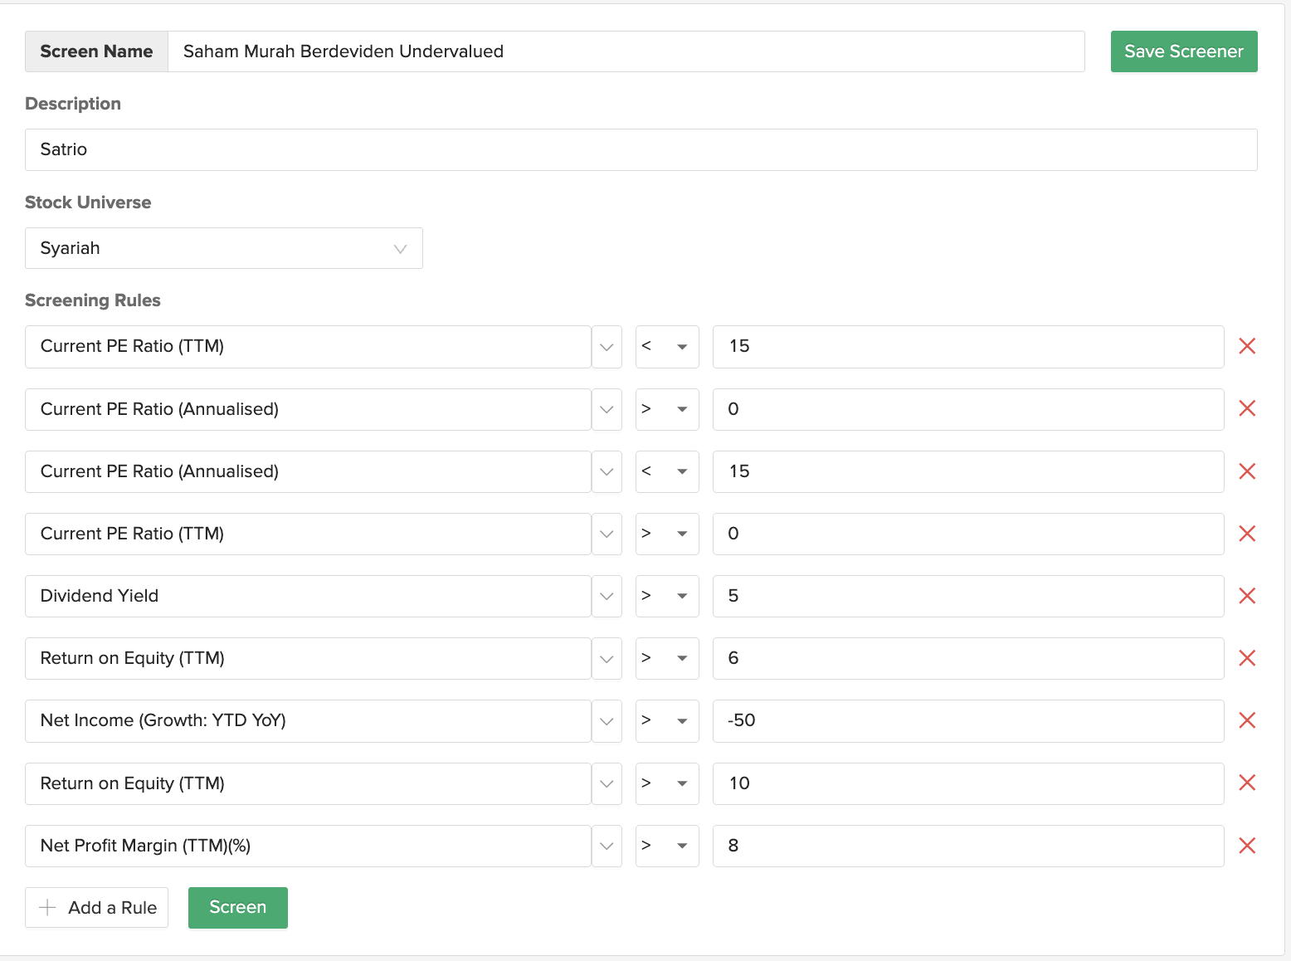Image resolution: width=1291 pixels, height=961 pixels.
Task: Delete PE Ratio (TTM) greater than 0 rule
Action: 1246,534
